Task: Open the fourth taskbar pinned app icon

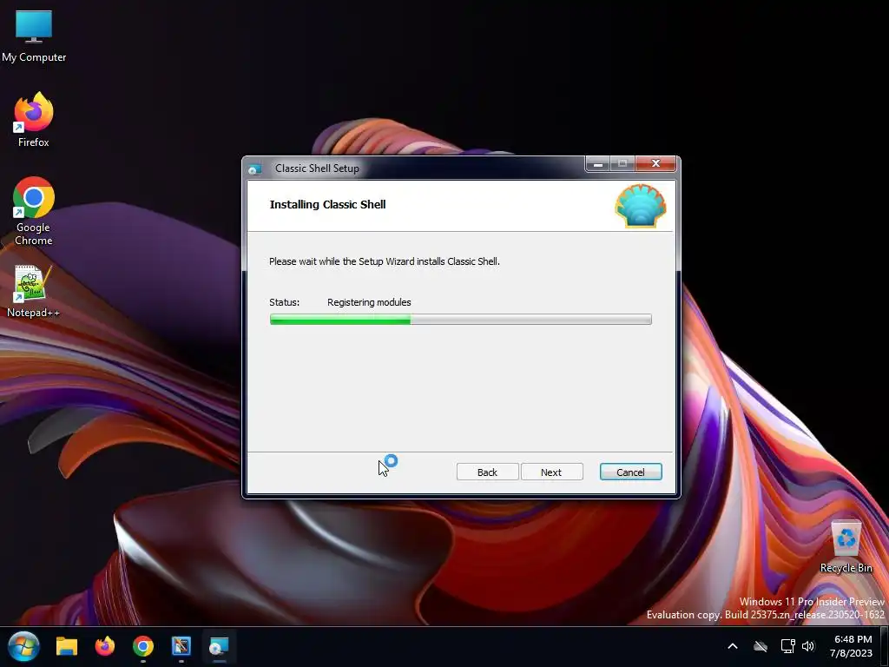Action: 181,646
